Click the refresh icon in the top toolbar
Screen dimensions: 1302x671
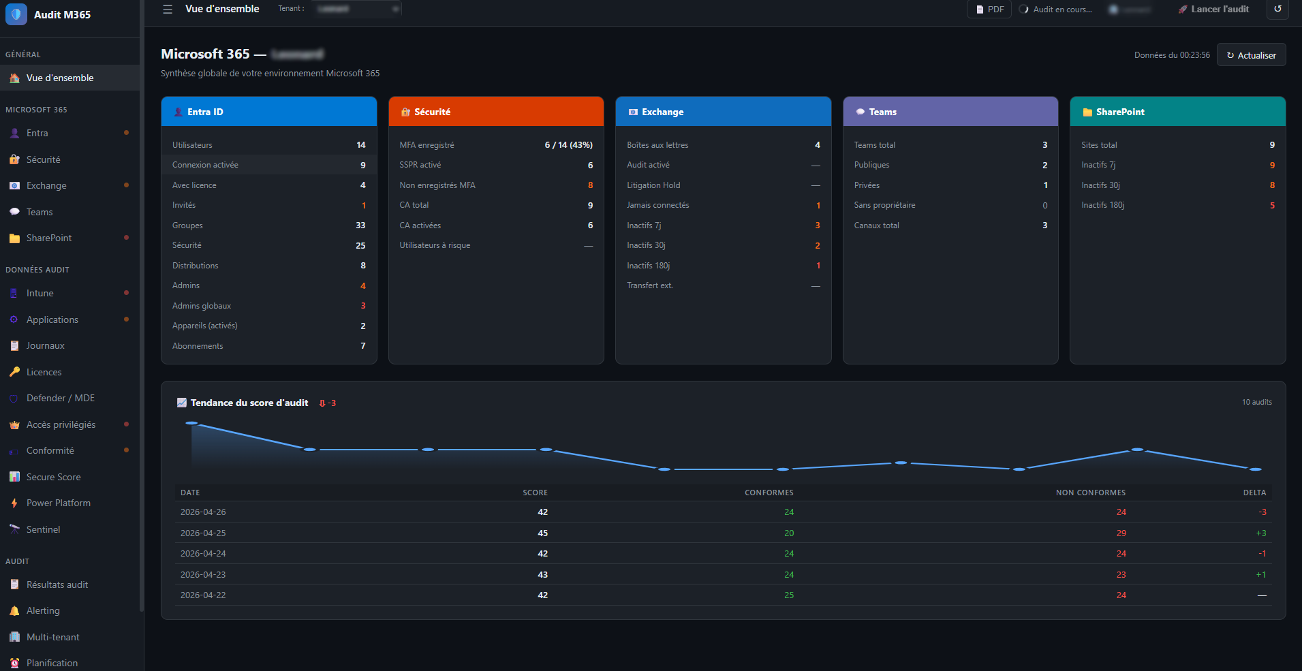(x=1277, y=10)
